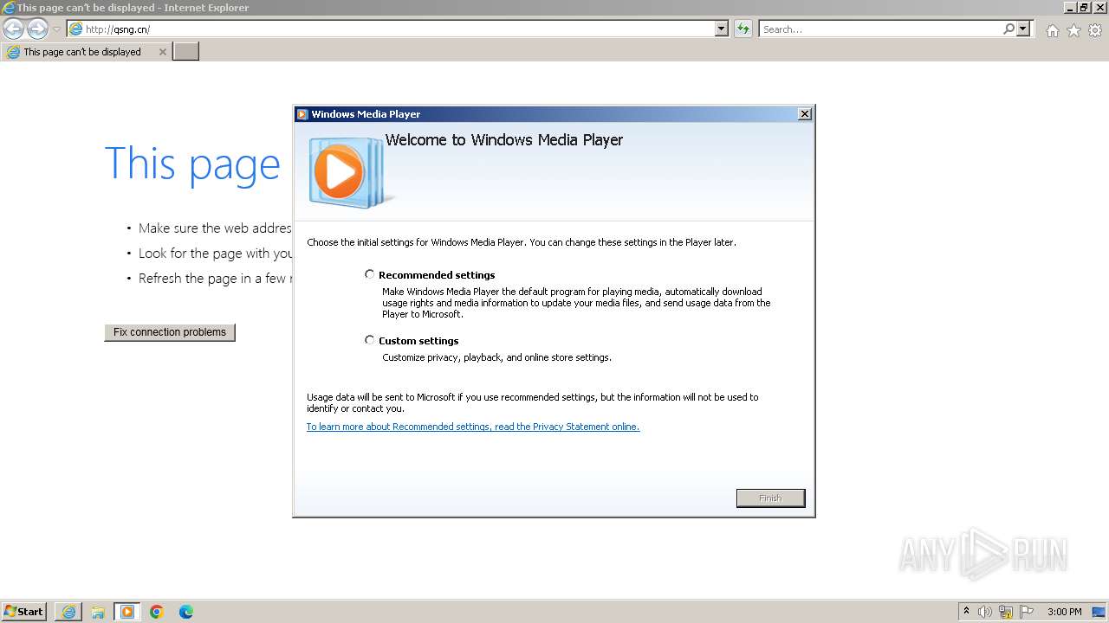Minimize the Internet Explorer window
Screen dimensions: 1109x623
1070,8
